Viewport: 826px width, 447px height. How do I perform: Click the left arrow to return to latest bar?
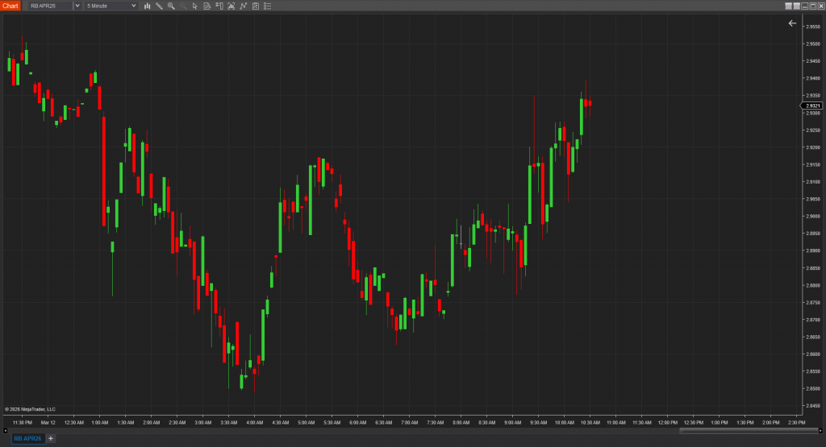(x=791, y=23)
